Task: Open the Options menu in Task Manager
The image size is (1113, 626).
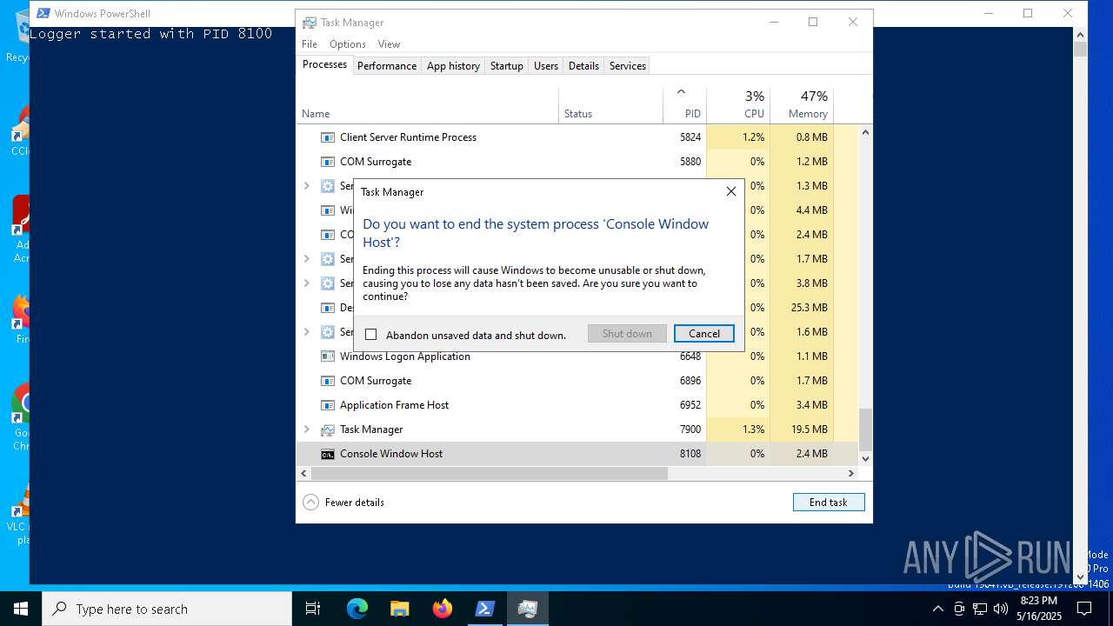Action: click(347, 44)
